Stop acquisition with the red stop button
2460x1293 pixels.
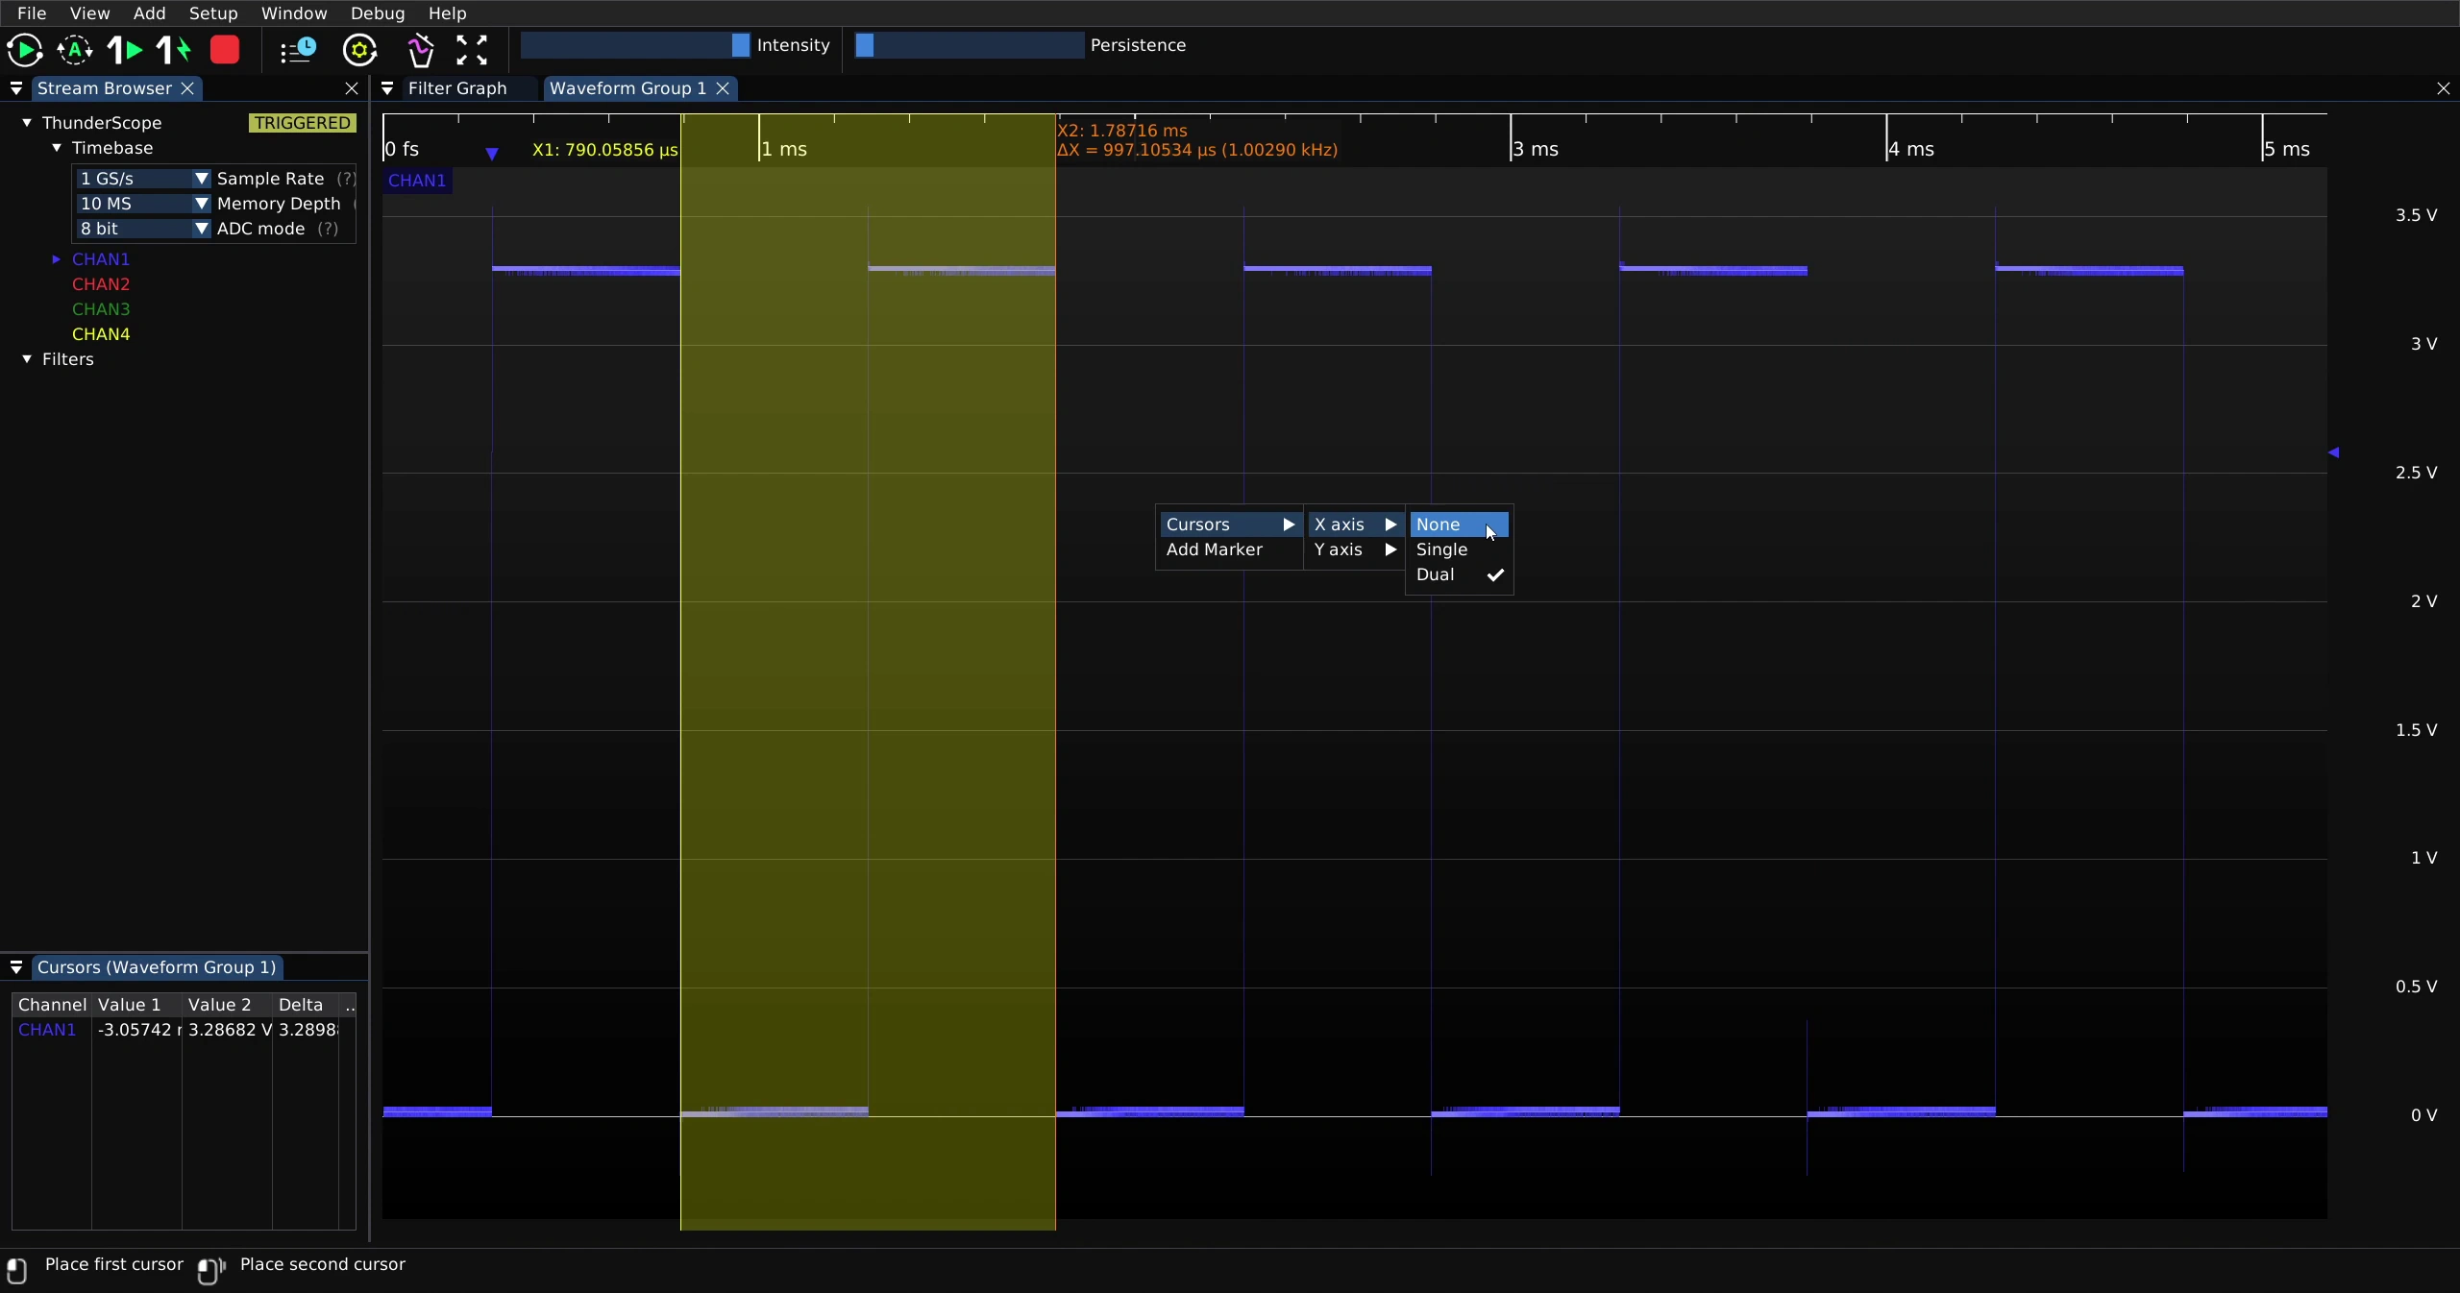225,50
